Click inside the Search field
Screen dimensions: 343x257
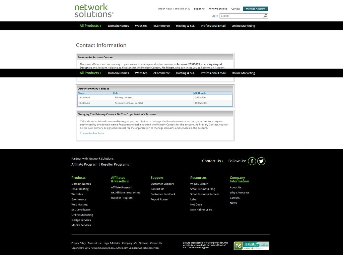tap(241, 16)
